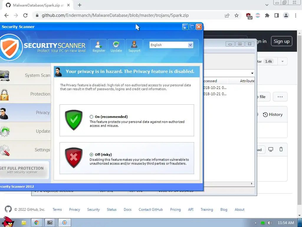Screen dimensions: 302x227
Task: Go back in Chrome browser
Action: click(x=6, y=15)
